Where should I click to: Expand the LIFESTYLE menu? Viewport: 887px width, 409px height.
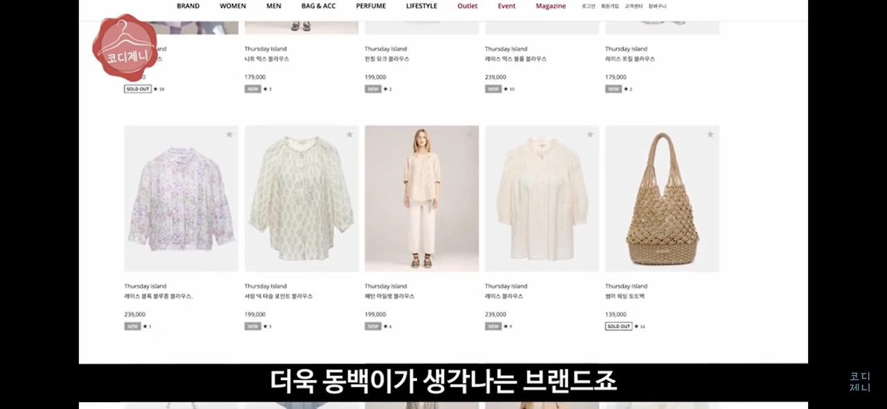421,6
